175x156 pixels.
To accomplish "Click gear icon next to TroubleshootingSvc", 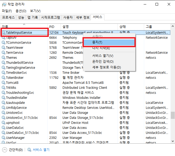I will pos(3,92).
